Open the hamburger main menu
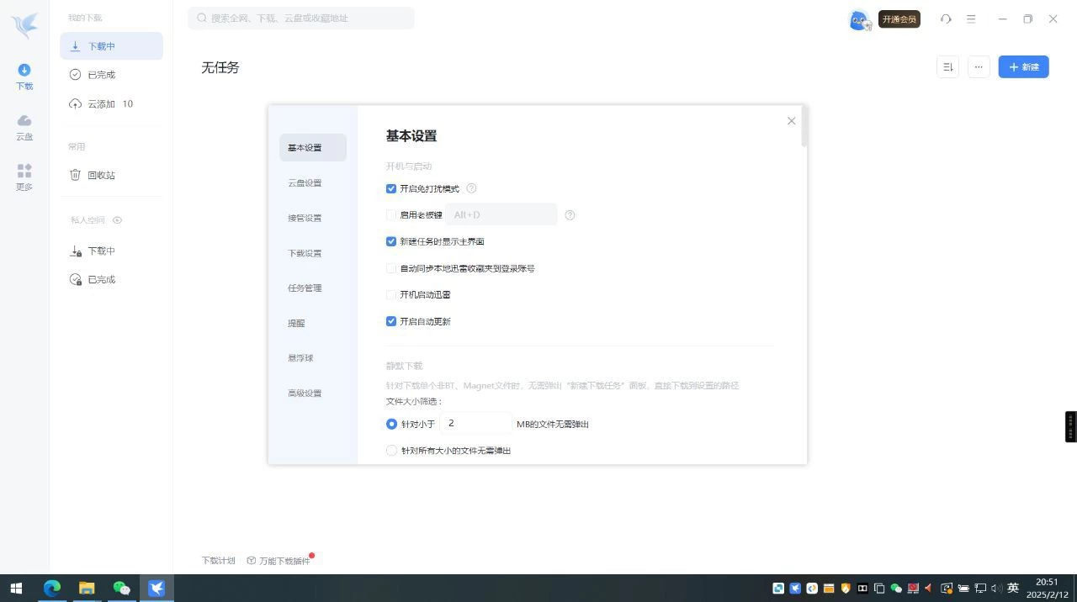Viewport: 1077px width, 602px height. tap(971, 18)
